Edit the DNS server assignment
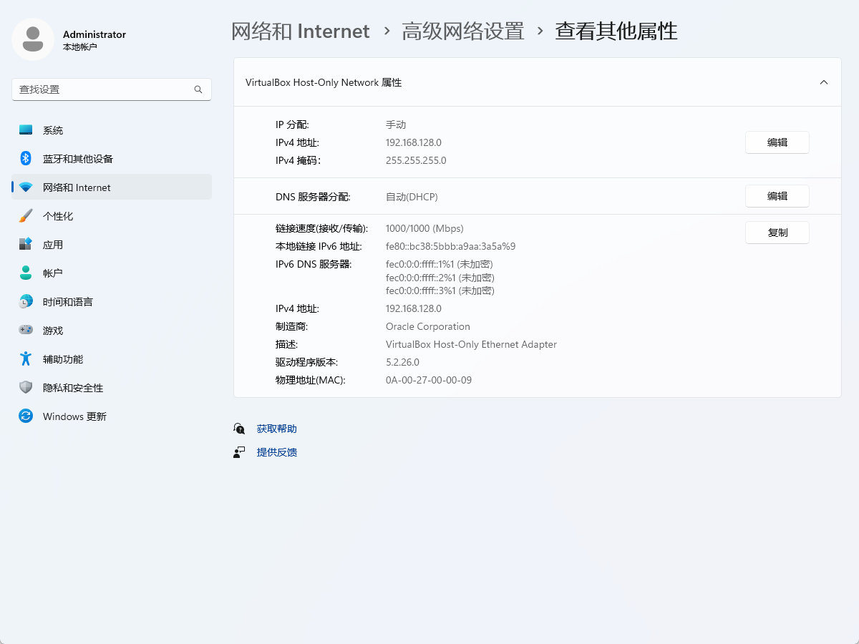 pyautogui.click(x=777, y=196)
